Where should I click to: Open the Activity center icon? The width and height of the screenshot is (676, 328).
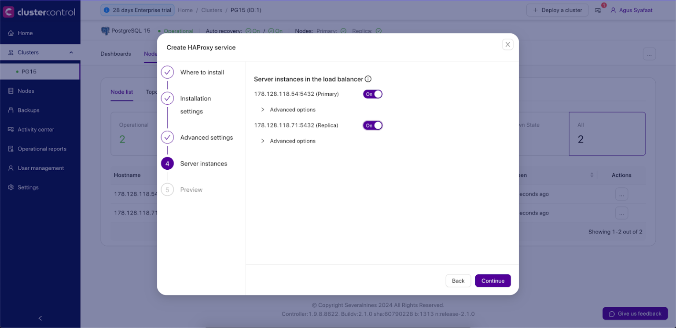(x=11, y=130)
